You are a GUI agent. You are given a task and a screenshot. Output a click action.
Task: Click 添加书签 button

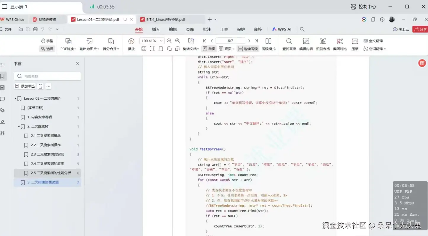[x=25, y=86]
